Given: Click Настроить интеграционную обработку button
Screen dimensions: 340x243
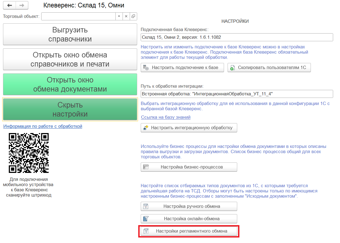Looking at the screenshot, I should 189,128.
